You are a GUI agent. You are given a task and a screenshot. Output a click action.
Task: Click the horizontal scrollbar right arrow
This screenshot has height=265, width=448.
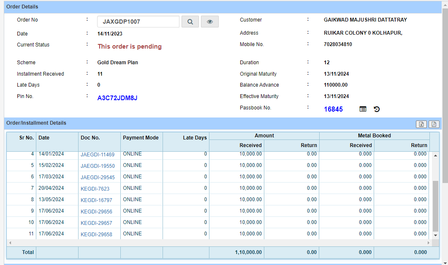(x=428, y=243)
